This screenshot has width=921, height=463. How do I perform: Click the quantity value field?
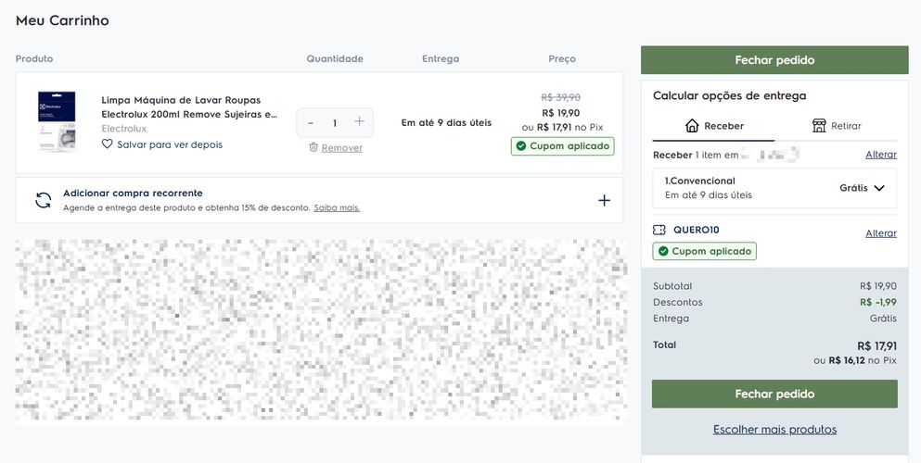click(x=335, y=123)
